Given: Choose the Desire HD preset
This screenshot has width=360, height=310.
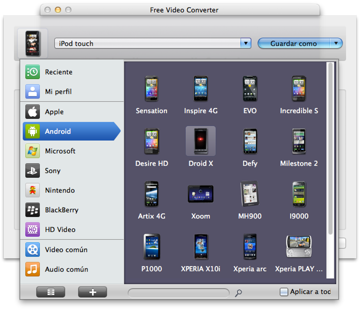Looking at the screenshot, I should pyautogui.click(x=151, y=147).
